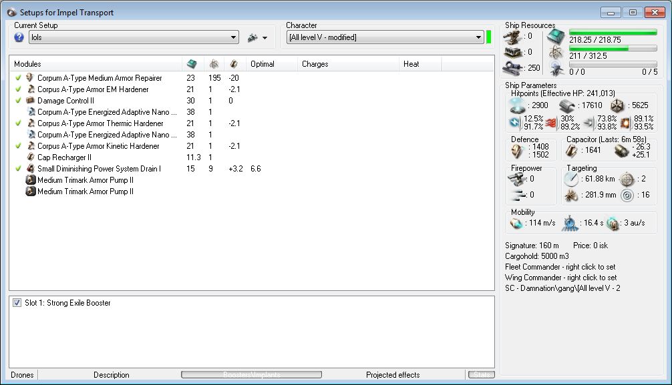
Task: Click the ship fitting tools icon beside setup dropdown
Action: pos(253,37)
